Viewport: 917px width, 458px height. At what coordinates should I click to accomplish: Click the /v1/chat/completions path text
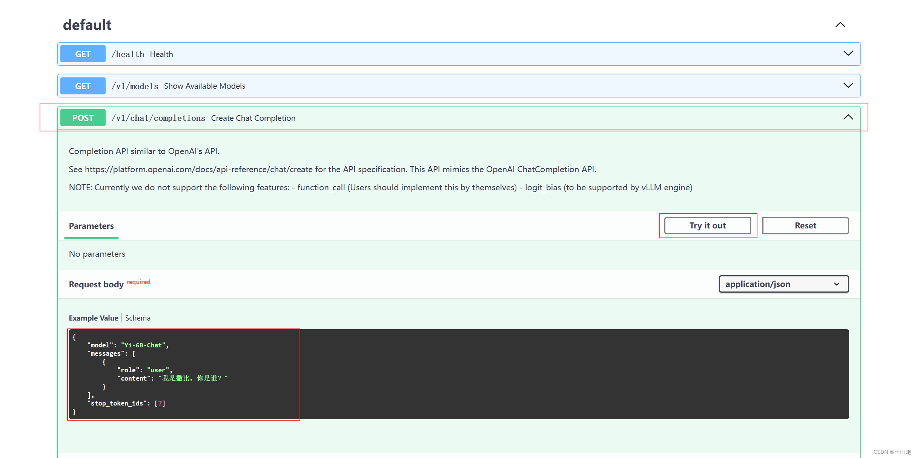coord(158,118)
